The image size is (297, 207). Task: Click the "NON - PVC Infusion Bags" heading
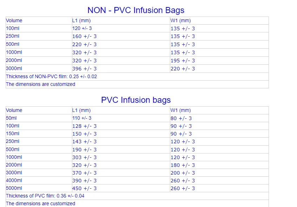(136, 10)
